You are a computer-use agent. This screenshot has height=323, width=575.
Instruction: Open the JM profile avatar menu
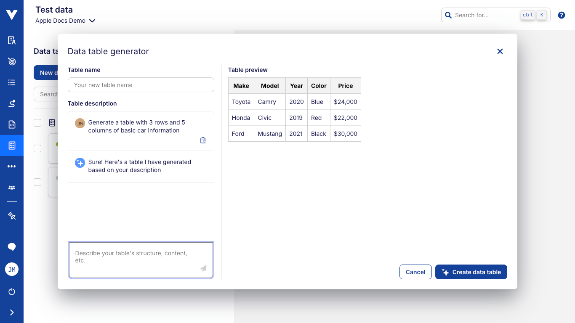[11, 269]
